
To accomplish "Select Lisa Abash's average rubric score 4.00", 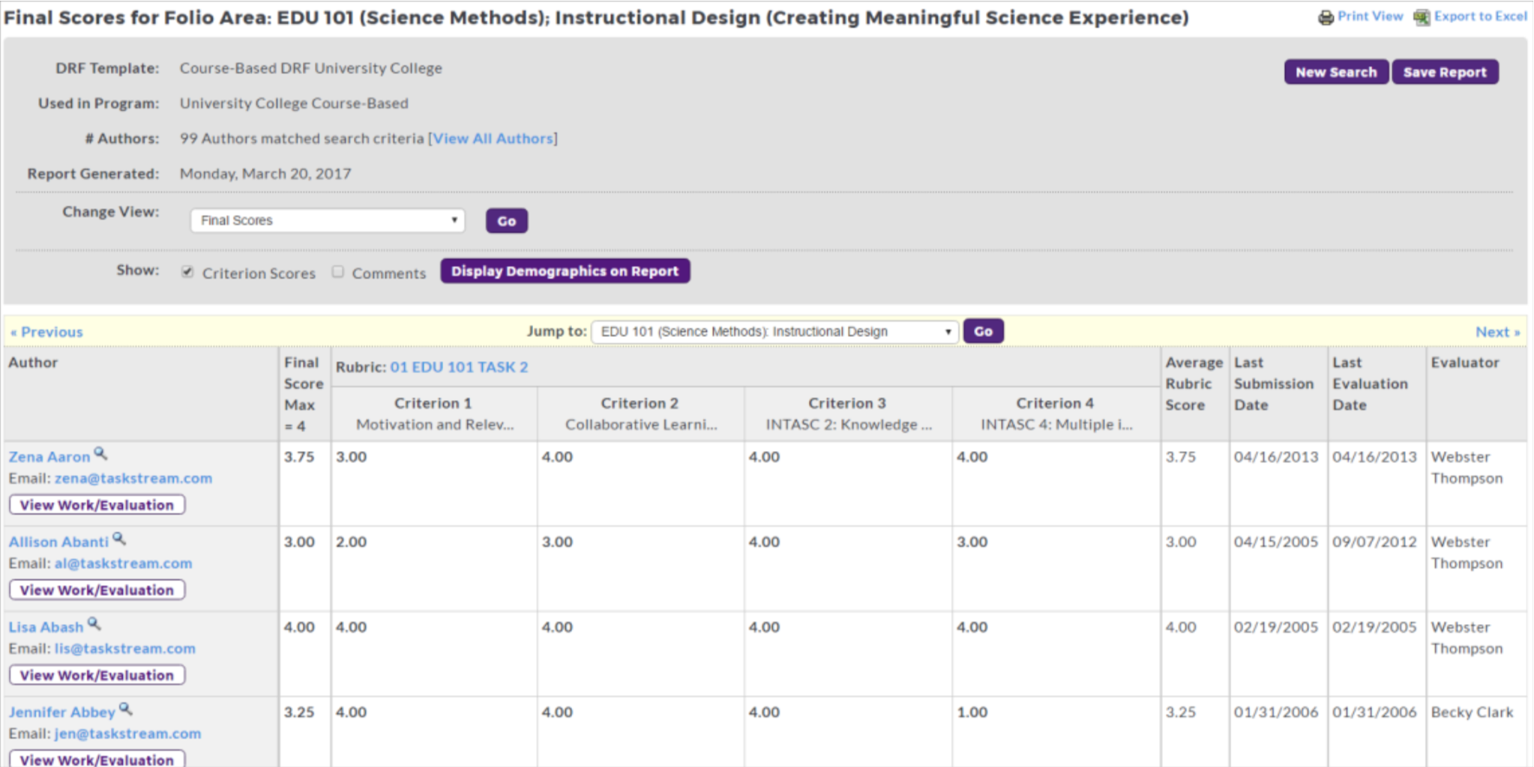I will point(1181,627).
